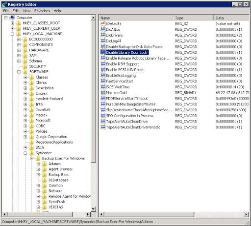Screen dimensions: 251x226
Task: Click the (Default) string value icon
Action: pyautogui.click(x=103, y=23)
